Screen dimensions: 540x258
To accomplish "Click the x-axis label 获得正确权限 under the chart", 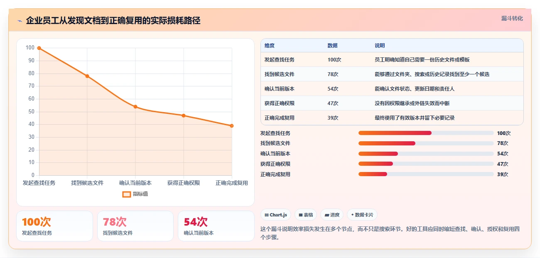I will pyautogui.click(x=184, y=183).
